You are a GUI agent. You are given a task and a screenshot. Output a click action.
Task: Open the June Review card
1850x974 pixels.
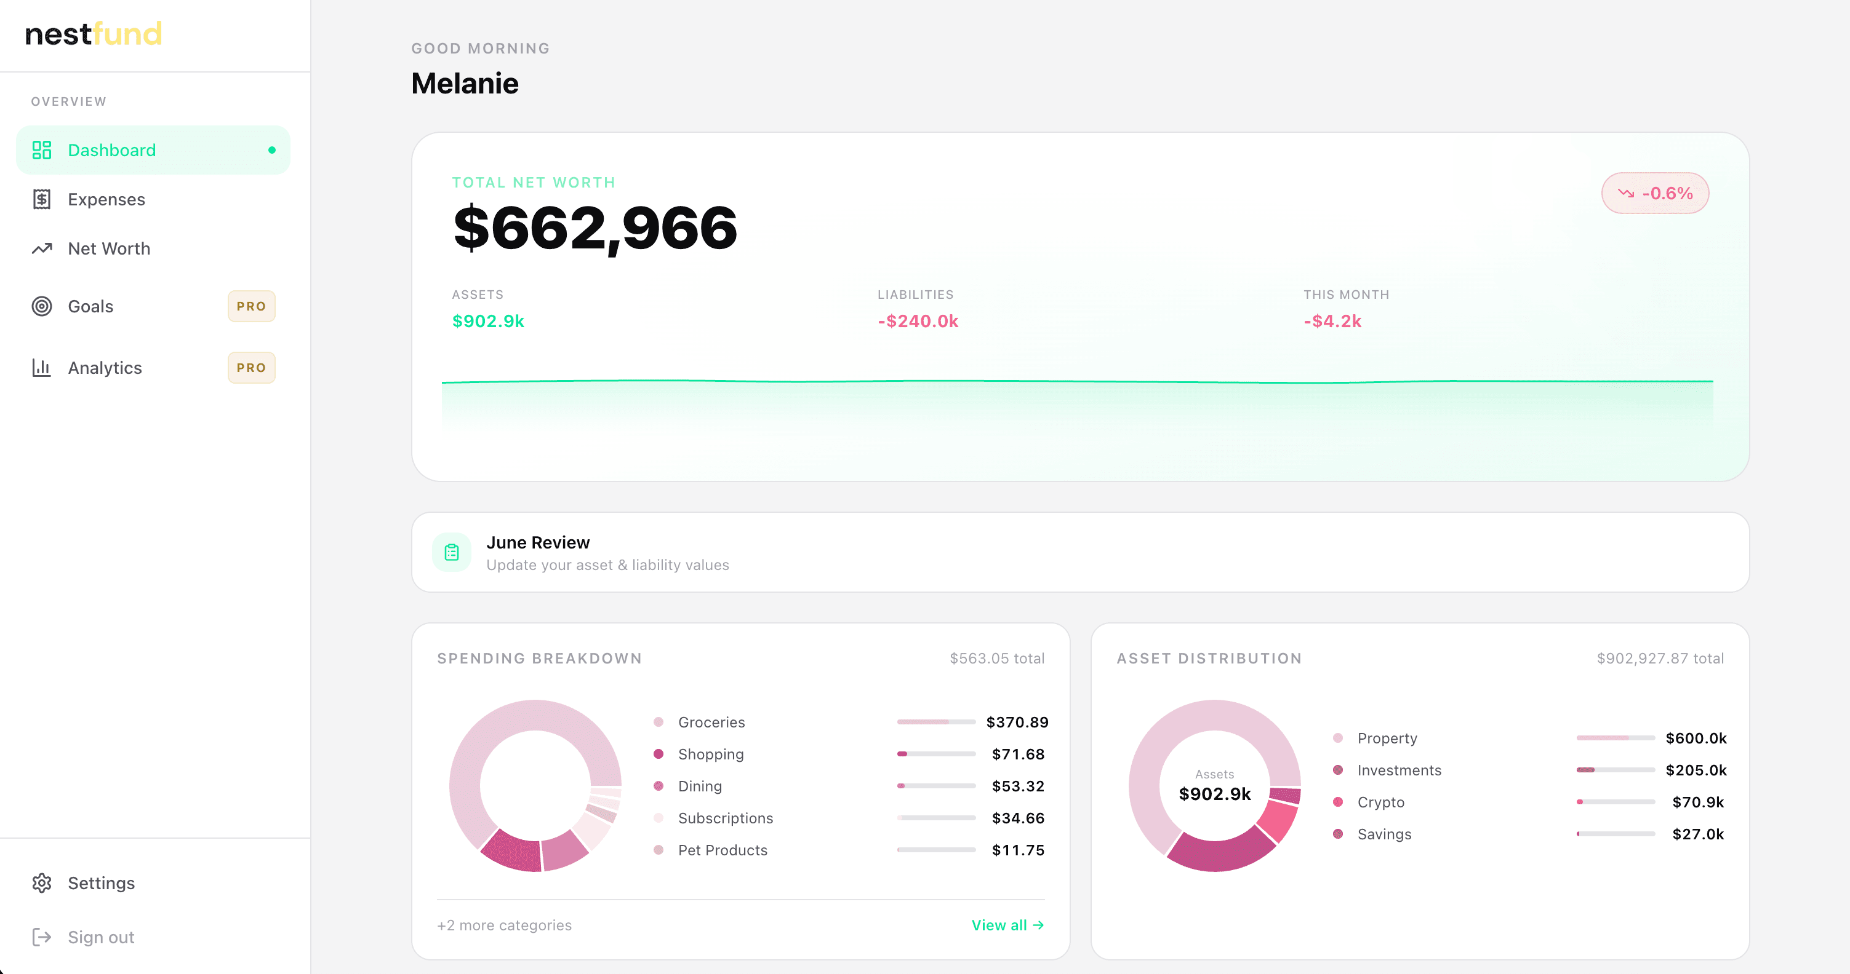(1080, 552)
